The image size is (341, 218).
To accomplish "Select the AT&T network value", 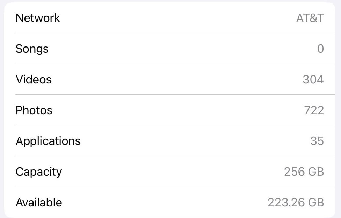I will 310,18.
